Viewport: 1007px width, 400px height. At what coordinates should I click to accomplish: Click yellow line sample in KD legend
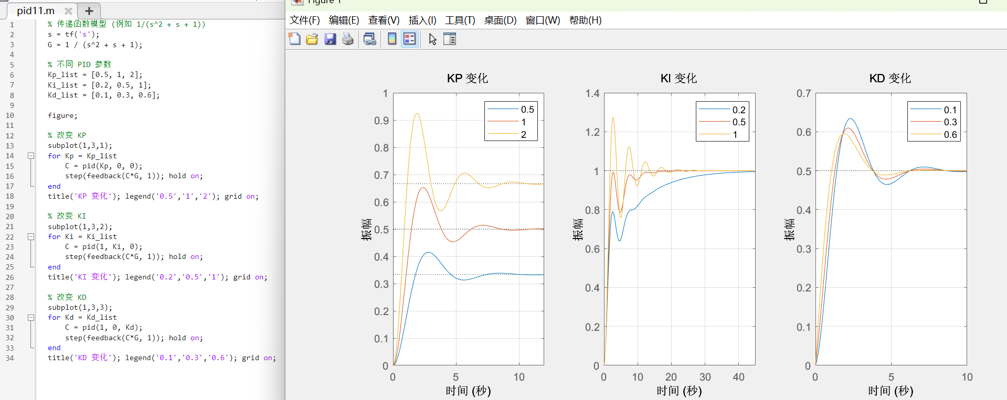(926, 134)
